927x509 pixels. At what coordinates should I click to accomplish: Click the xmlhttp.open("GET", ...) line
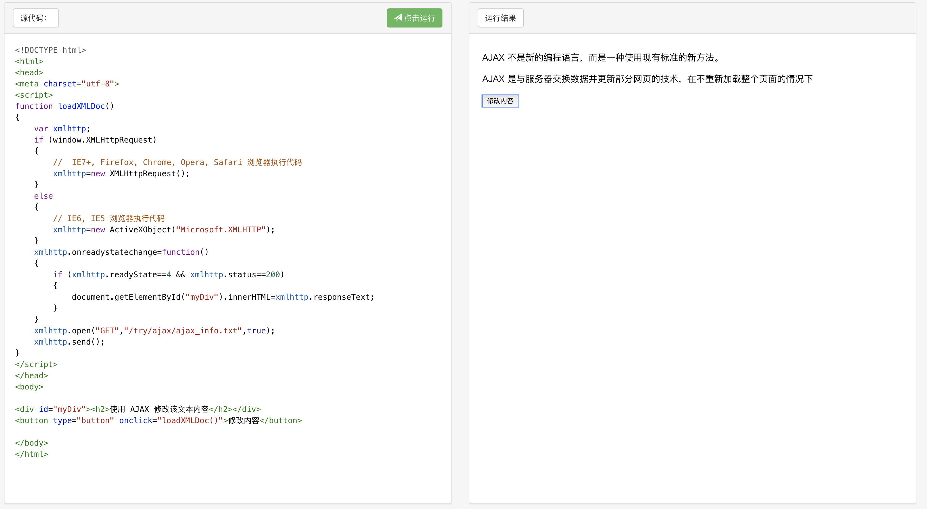(154, 331)
